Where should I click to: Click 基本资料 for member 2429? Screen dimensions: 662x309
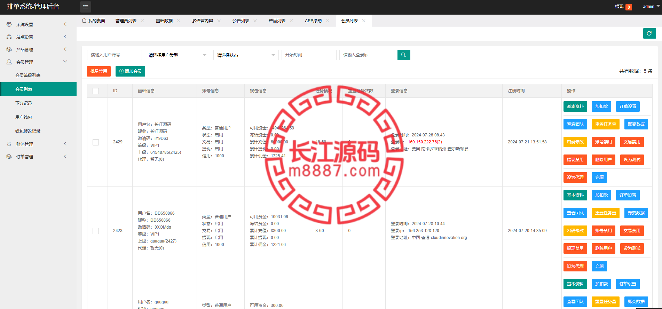pos(575,106)
